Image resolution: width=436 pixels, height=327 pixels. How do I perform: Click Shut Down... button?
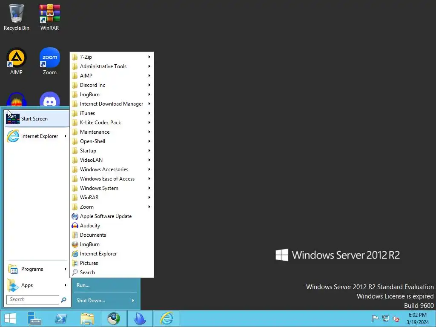91,301
